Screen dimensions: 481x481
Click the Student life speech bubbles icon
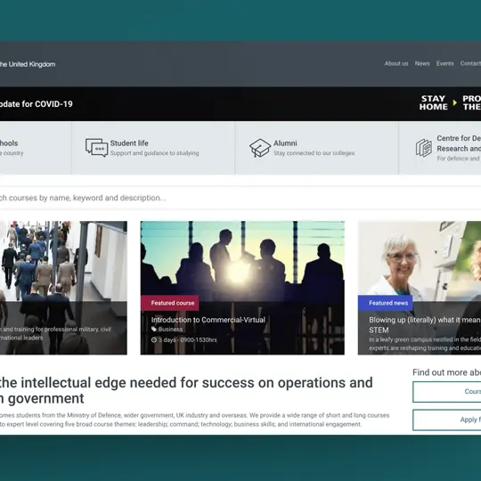tap(96, 148)
